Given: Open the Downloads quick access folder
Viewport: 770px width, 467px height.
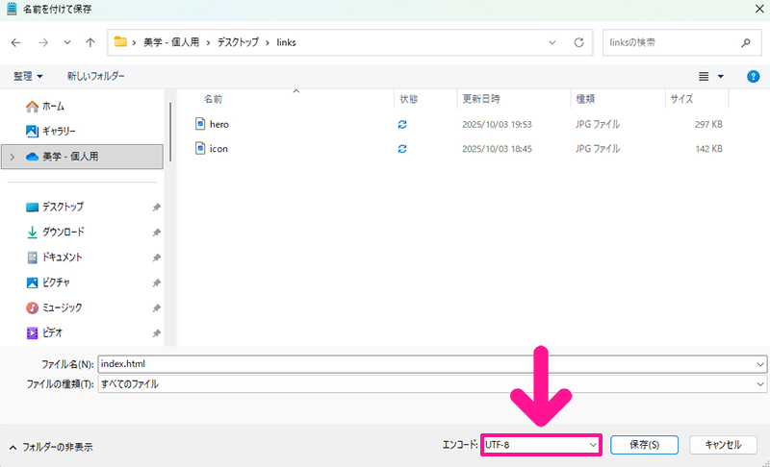Looking at the screenshot, I should click(x=63, y=232).
